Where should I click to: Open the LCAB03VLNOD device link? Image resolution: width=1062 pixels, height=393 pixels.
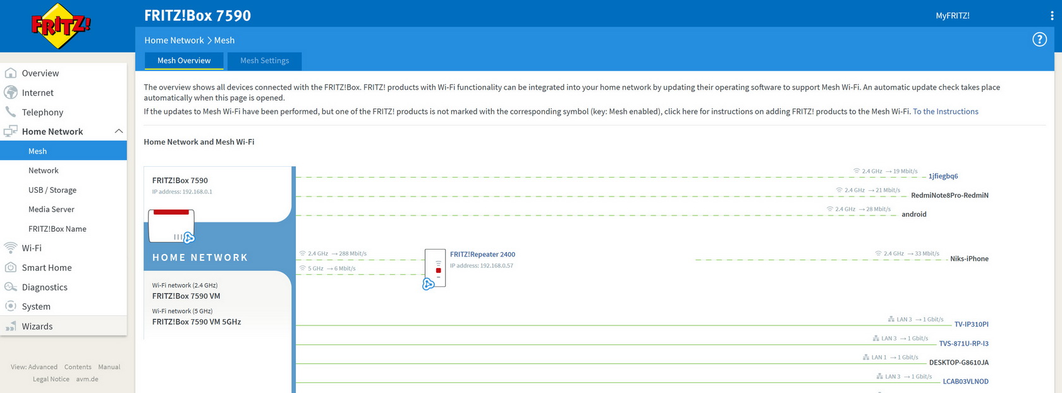[x=966, y=382]
